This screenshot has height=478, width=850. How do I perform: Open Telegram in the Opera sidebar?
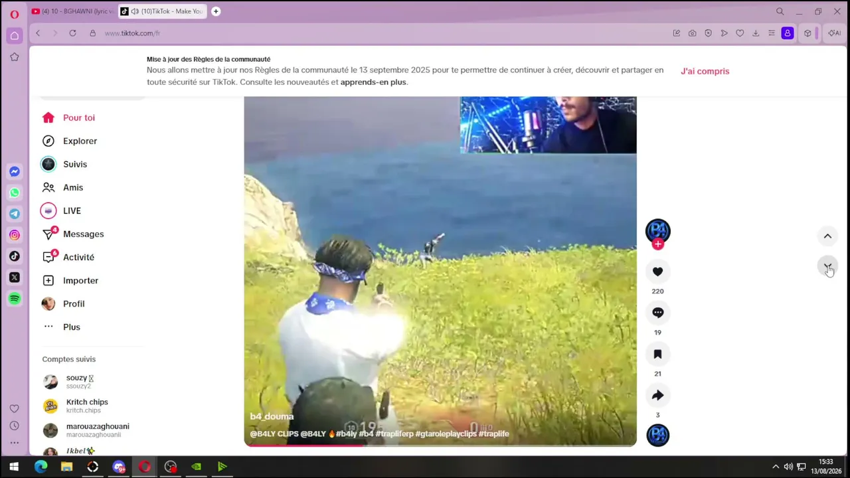(14, 214)
